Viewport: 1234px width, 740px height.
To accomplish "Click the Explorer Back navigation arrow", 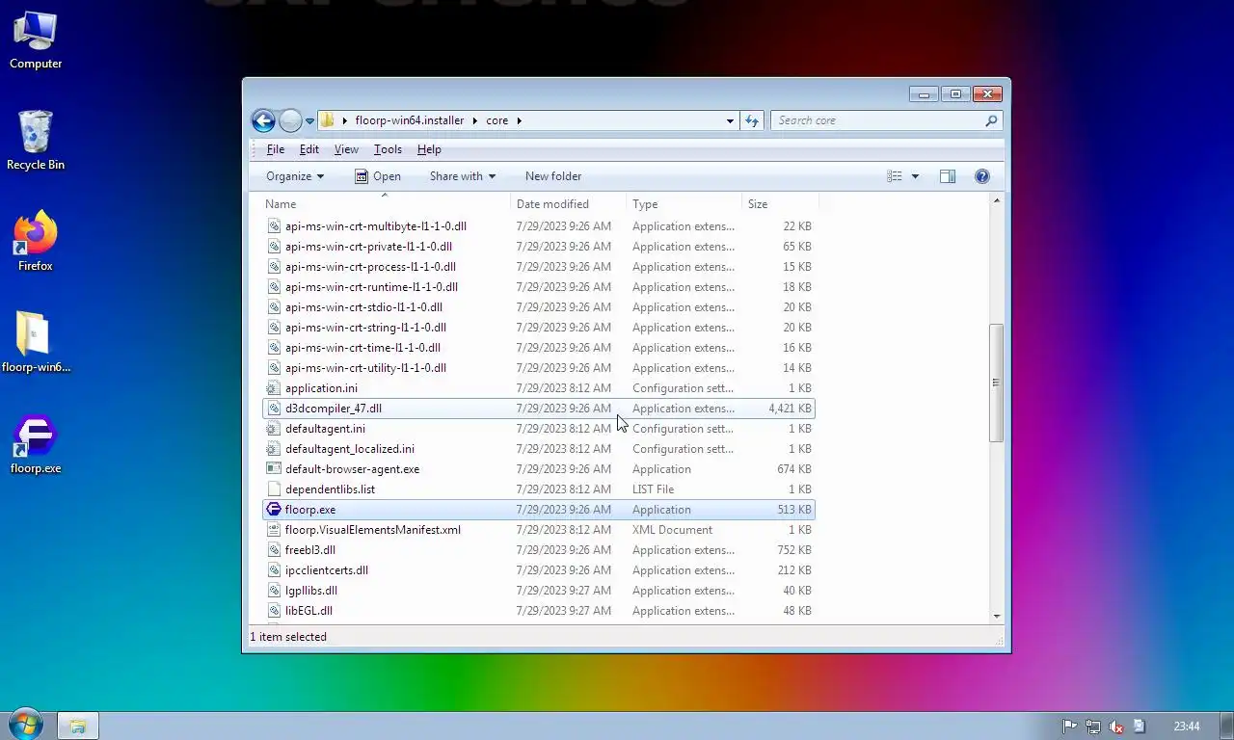I will pyautogui.click(x=263, y=120).
